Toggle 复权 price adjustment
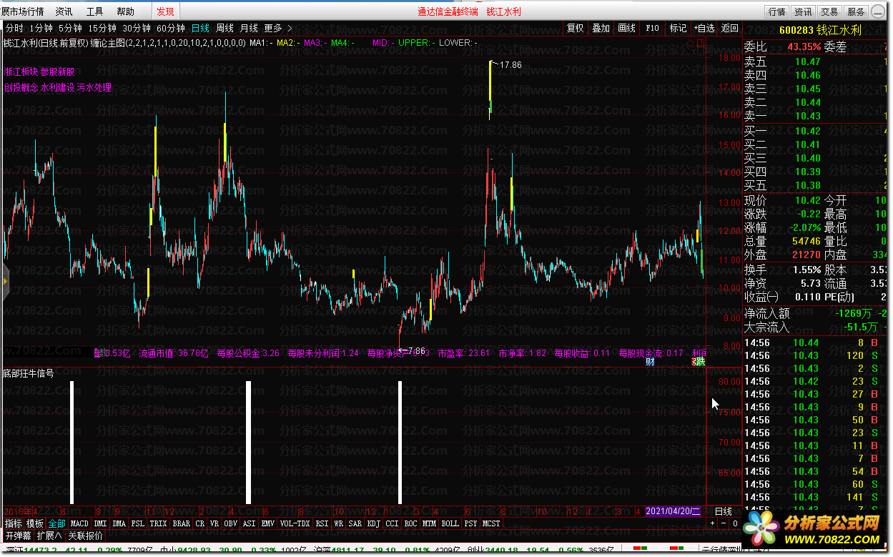 (x=575, y=28)
